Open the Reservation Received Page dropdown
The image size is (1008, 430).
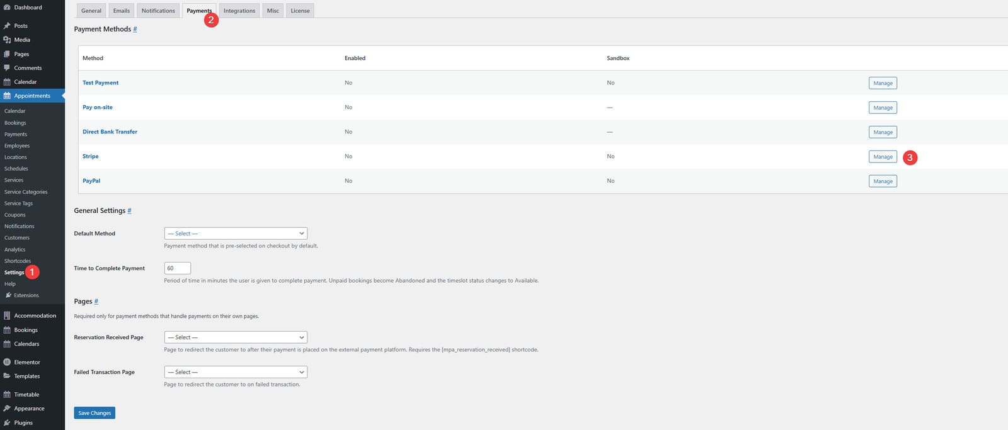[236, 337]
